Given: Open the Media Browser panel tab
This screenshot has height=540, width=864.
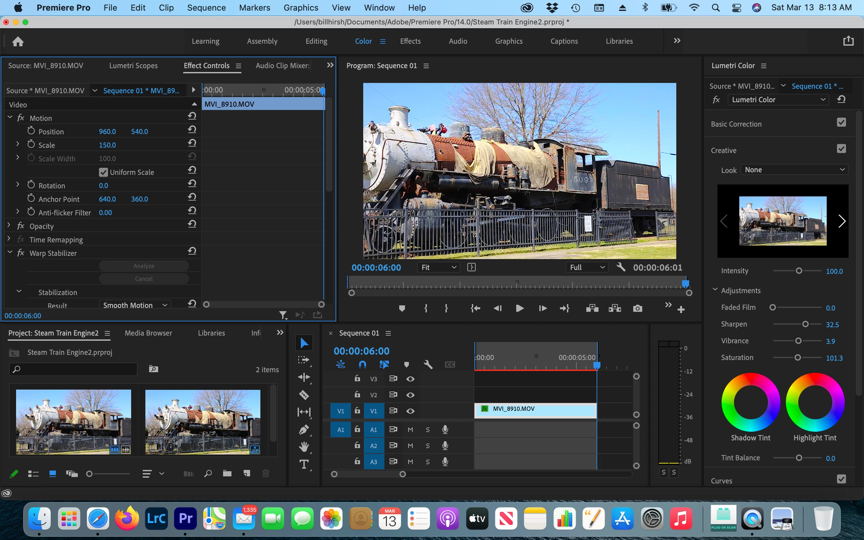Looking at the screenshot, I should click(x=148, y=333).
